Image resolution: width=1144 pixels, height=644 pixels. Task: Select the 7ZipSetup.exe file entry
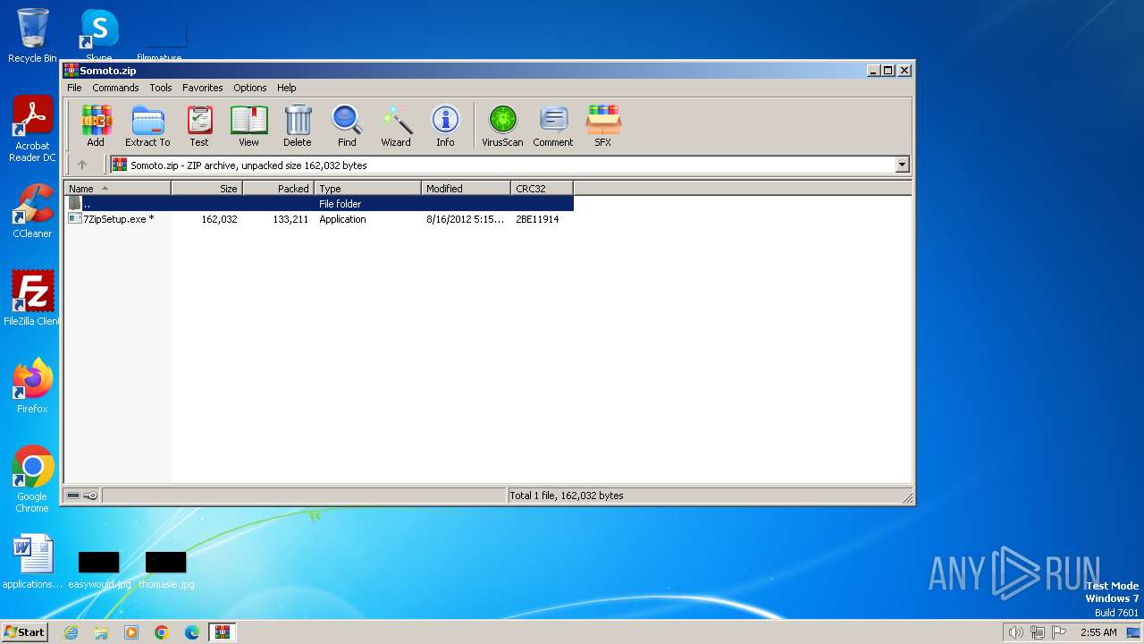[x=319, y=219]
